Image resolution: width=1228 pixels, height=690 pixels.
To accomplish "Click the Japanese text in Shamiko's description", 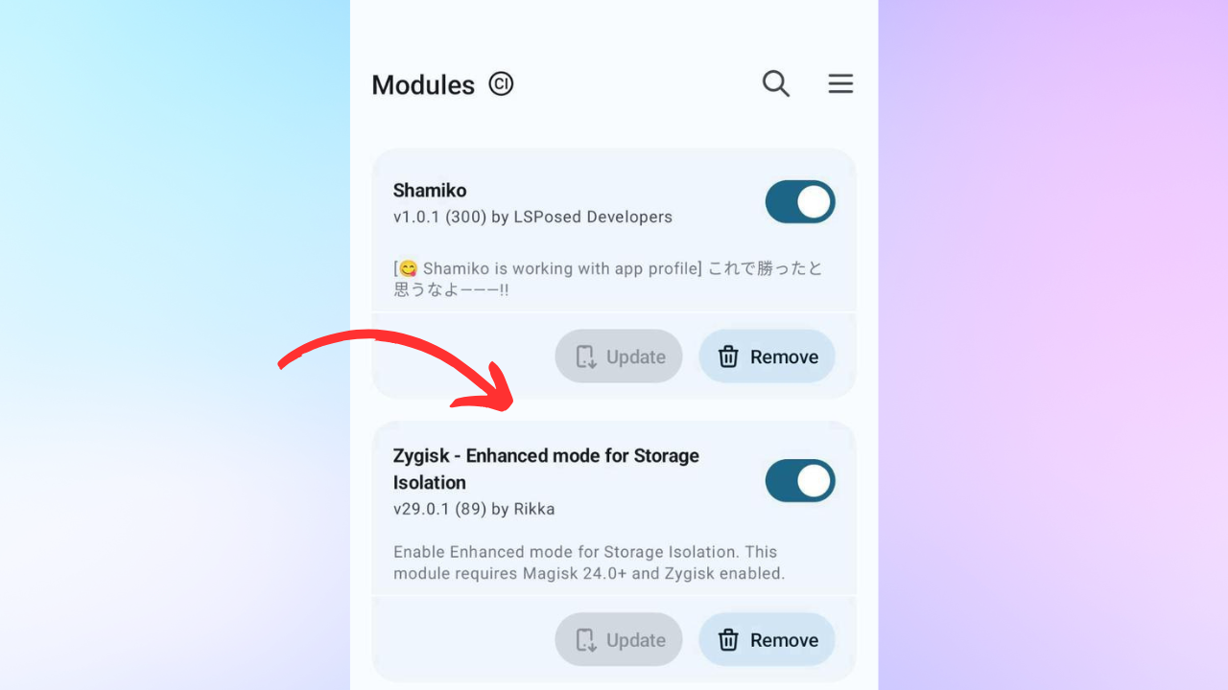I will (x=765, y=269).
